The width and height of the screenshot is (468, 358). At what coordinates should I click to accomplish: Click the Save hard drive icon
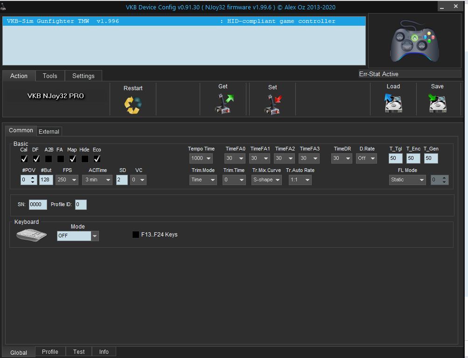[x=437, y=103]
